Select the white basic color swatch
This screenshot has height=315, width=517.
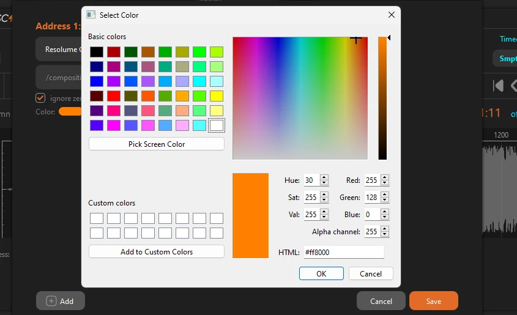click(217, 125)
